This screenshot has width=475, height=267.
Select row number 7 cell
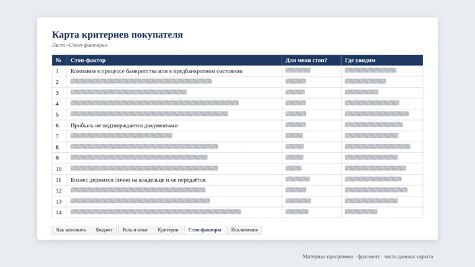point(59,136)
